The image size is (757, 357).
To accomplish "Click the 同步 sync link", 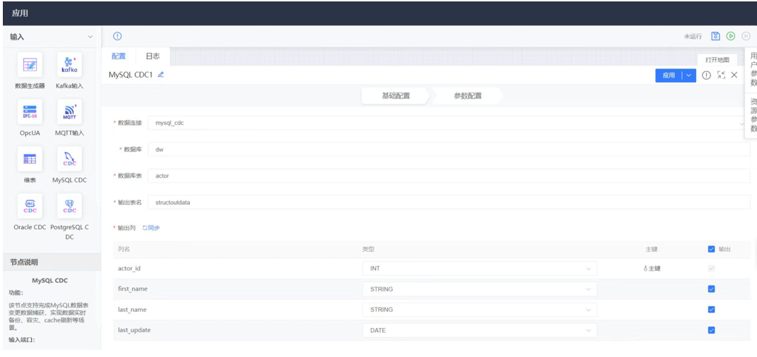I will coord(151,228).
